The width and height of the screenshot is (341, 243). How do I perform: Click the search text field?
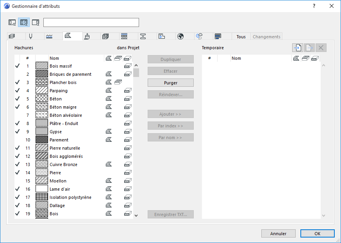click(91, 22)
